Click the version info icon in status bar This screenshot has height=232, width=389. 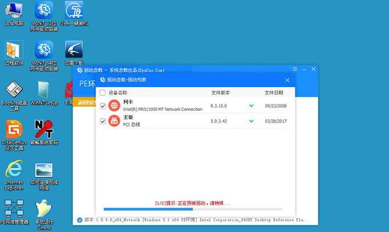click(x=80, y=220)
